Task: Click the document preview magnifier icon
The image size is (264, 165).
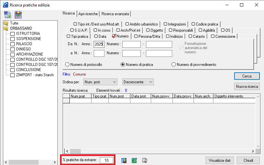Action: (x=145, y=160)
